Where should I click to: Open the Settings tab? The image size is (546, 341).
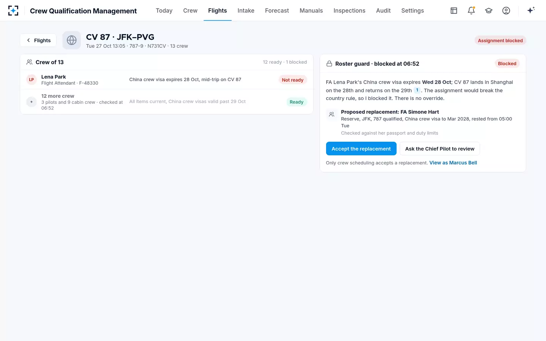click(x=413, y=11)
